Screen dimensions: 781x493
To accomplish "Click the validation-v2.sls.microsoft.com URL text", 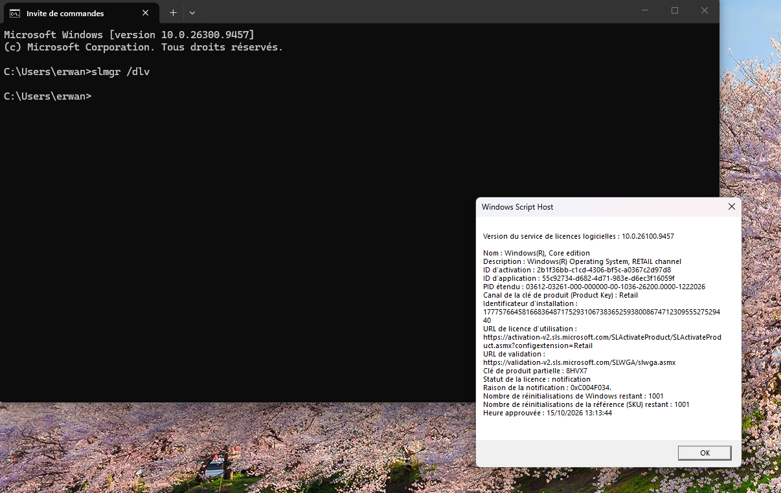I will (x=579, y=362).
